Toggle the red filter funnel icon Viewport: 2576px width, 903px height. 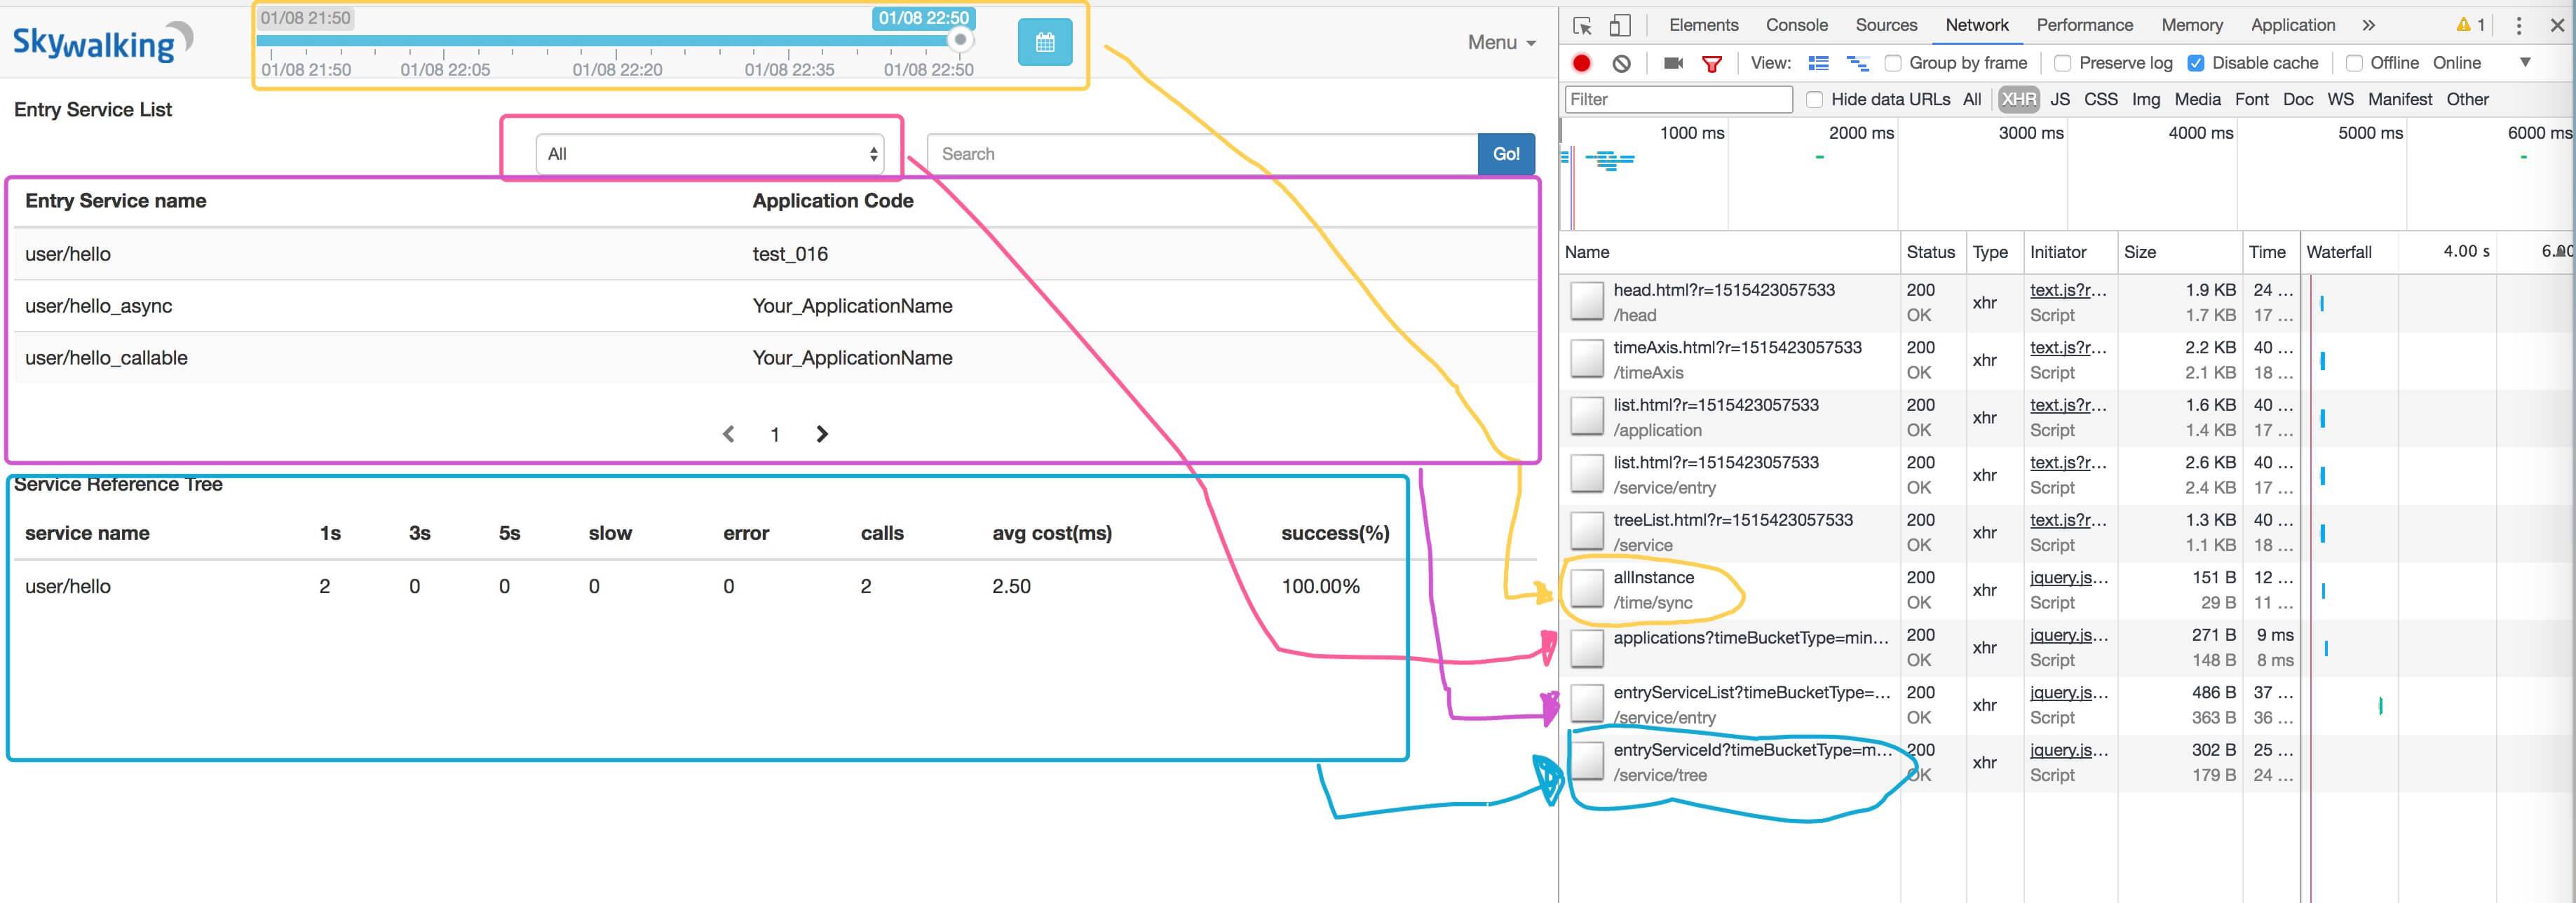tap(1712, 64)
